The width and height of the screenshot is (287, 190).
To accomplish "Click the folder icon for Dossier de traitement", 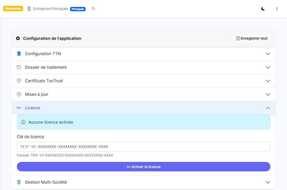I will click(x=19, y=67).
